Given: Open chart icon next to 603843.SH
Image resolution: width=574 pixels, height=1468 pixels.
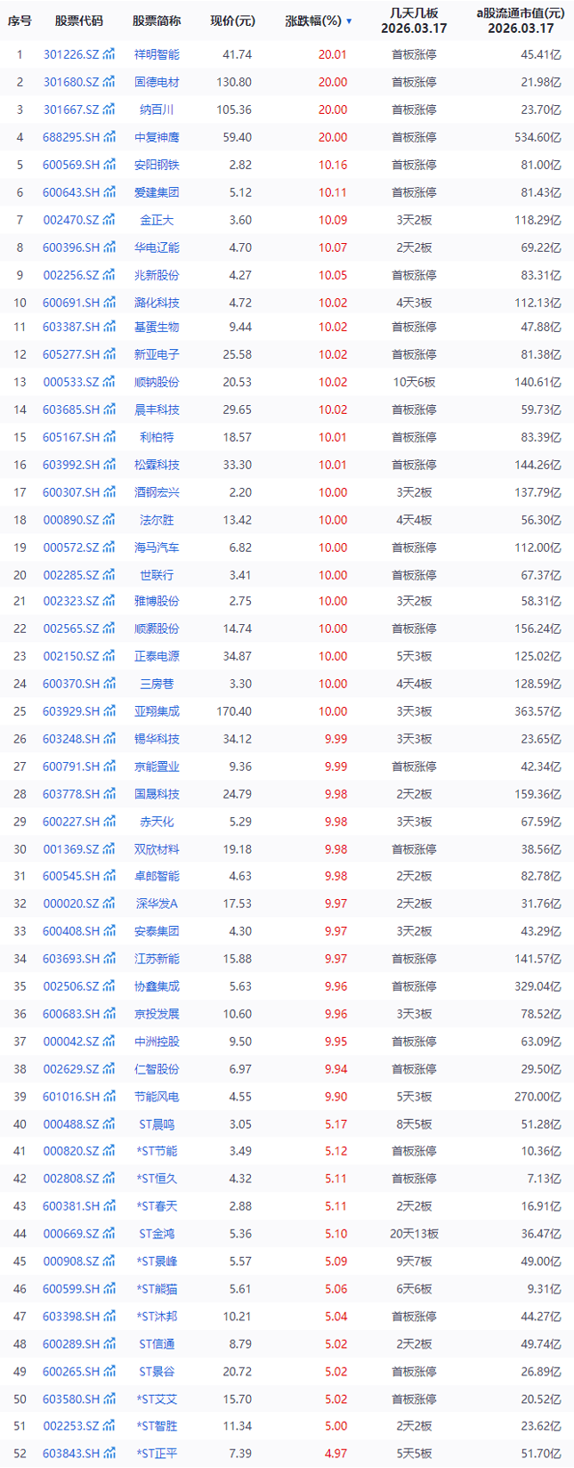Looking at the screenshot, I should [x=109, y=1454].
